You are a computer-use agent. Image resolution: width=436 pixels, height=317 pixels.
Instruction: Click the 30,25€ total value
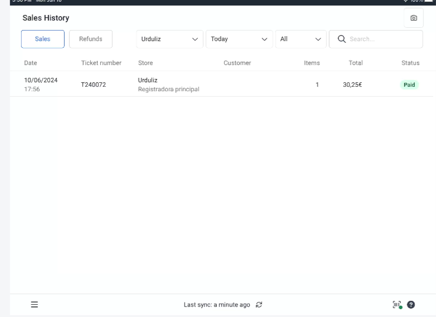352,85
